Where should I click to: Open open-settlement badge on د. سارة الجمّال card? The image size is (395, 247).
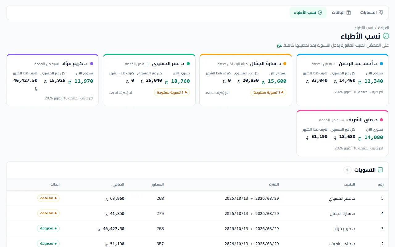(x=268, y=92)
